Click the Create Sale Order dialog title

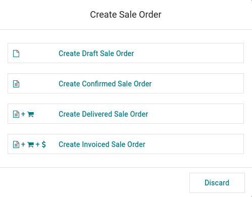click(x=126, y=15)
